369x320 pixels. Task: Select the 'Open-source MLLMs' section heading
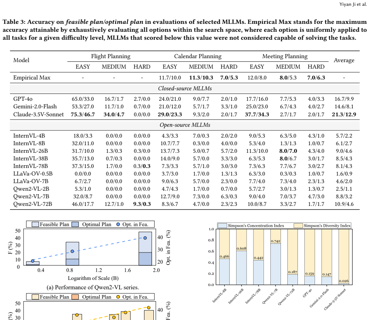click(x=185, y=125)
